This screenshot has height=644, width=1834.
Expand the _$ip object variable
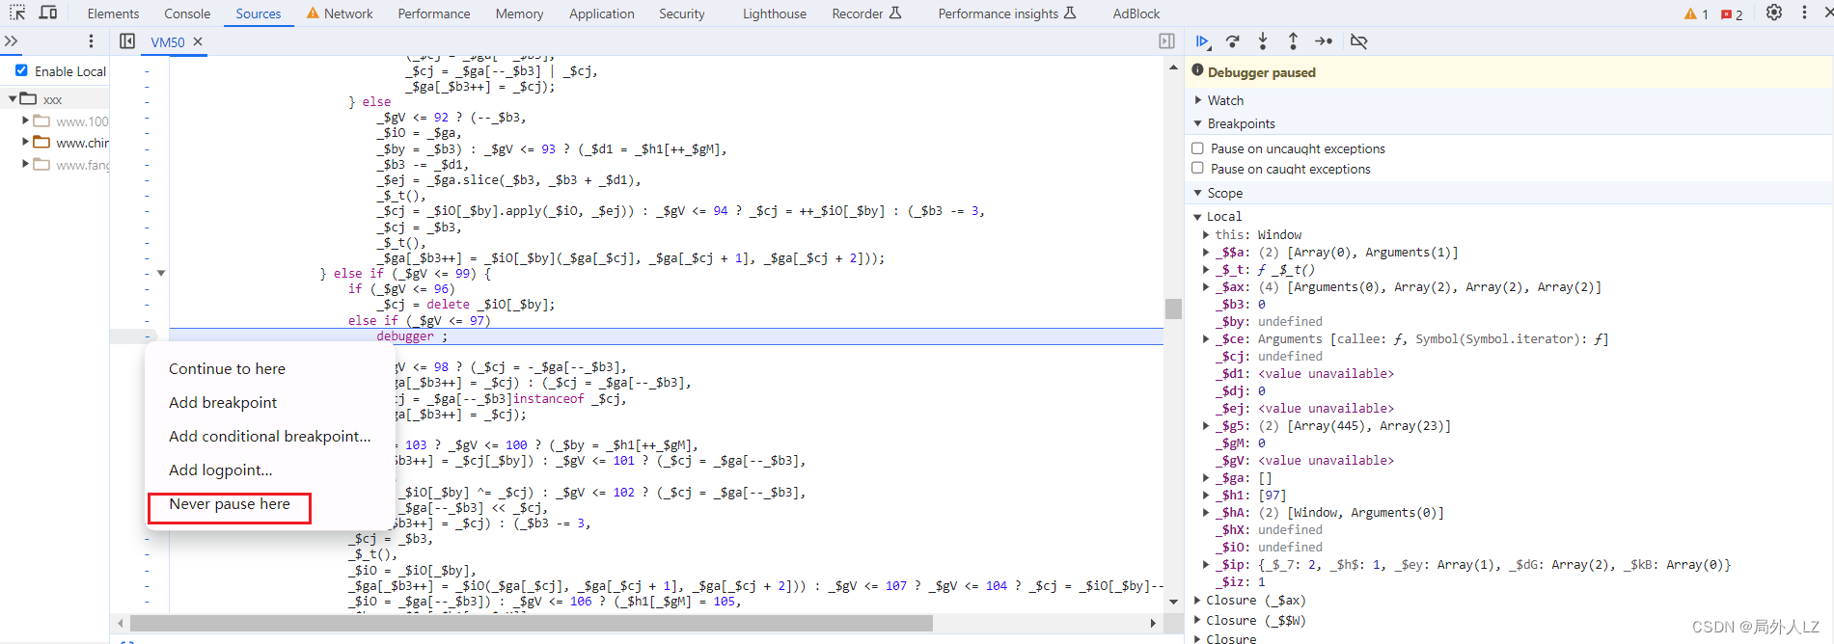1206,564
